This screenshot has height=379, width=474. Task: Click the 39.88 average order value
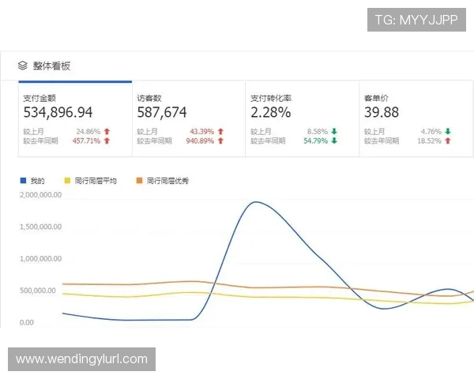(382, 112)
